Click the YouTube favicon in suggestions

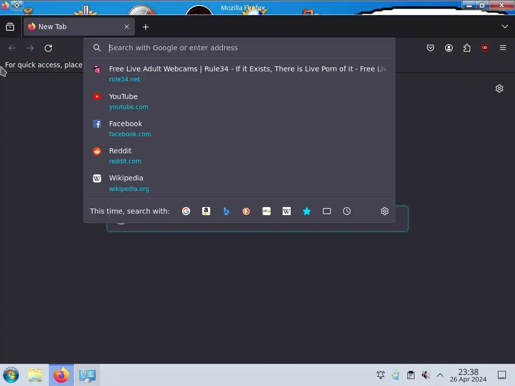coord(97,96)
